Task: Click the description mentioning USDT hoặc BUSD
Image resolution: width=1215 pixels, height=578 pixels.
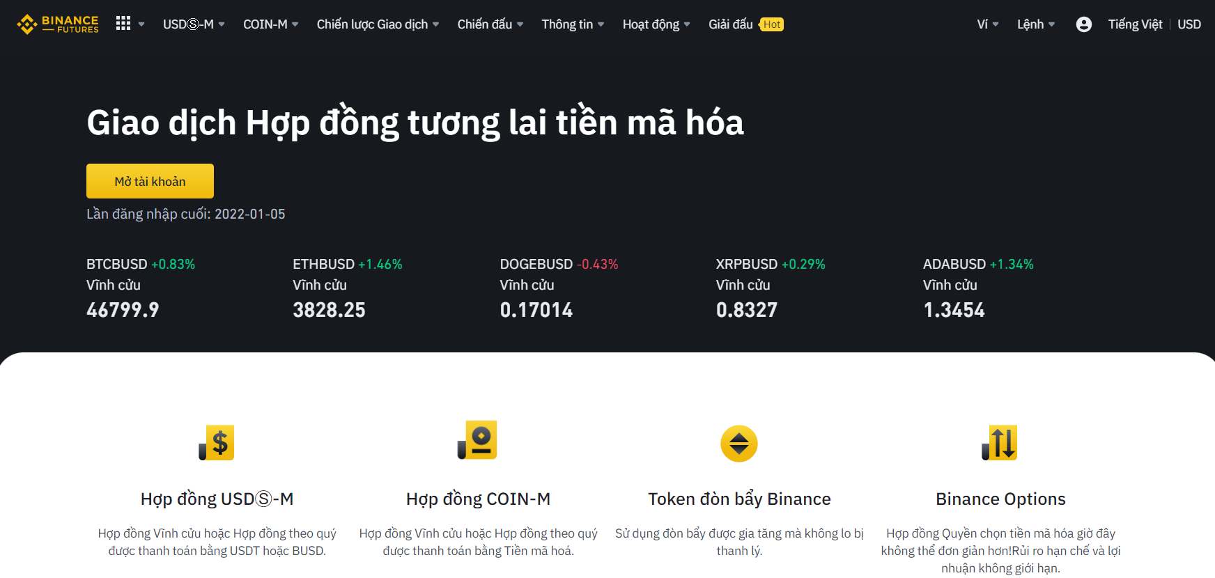Action: (x=217, y=542)
